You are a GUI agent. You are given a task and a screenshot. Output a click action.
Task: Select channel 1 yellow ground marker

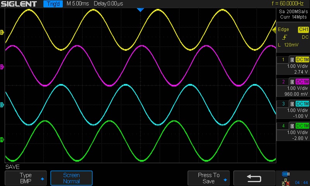[2, 32]
